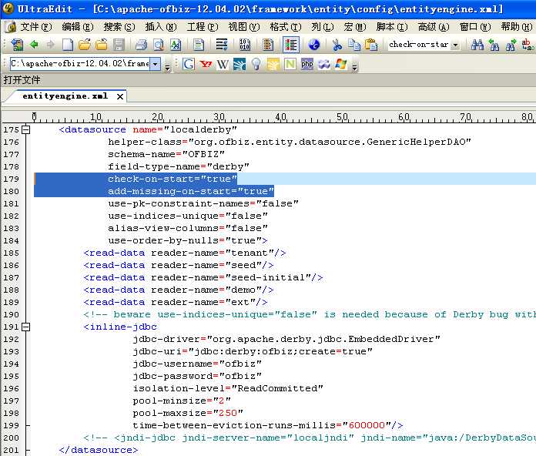
Task: Click the New file icon
Action: click(x=67, y=45)
